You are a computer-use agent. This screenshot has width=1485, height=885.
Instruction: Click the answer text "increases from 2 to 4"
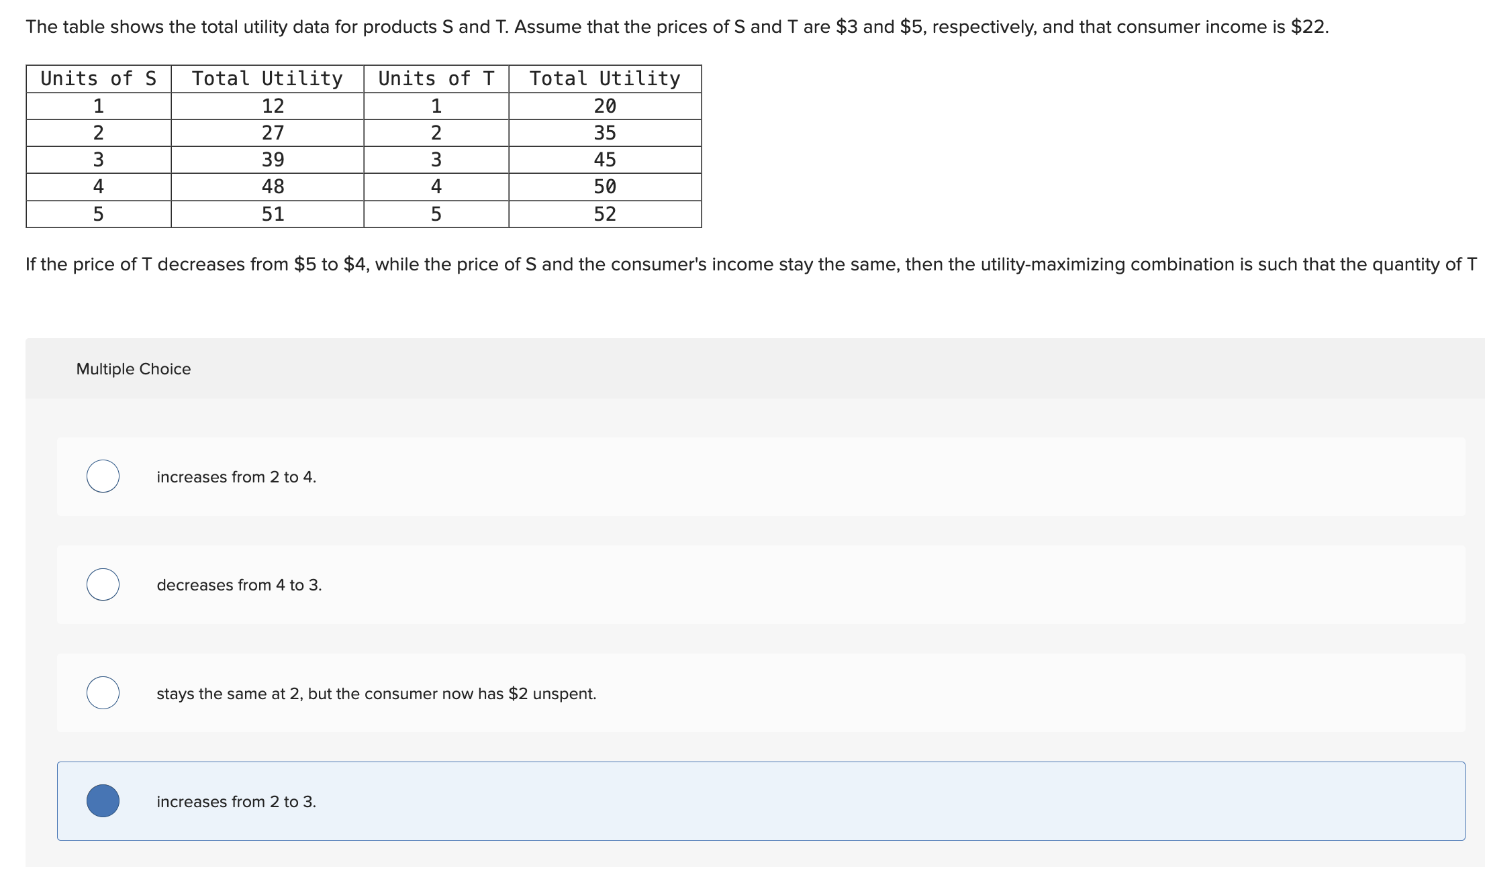pyautogui.click(x=235, y=477)
